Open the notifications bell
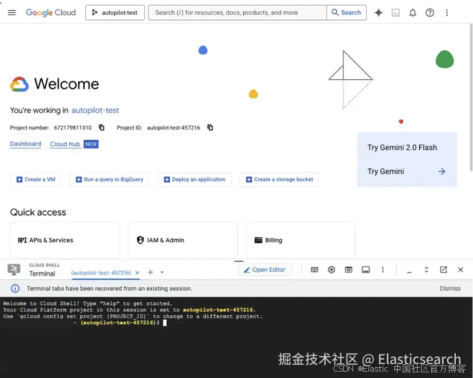The height and width of the screenshot is (378, 473). 412,13
